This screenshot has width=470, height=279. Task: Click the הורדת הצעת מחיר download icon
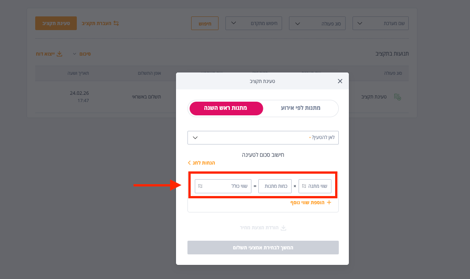(283, 228)
